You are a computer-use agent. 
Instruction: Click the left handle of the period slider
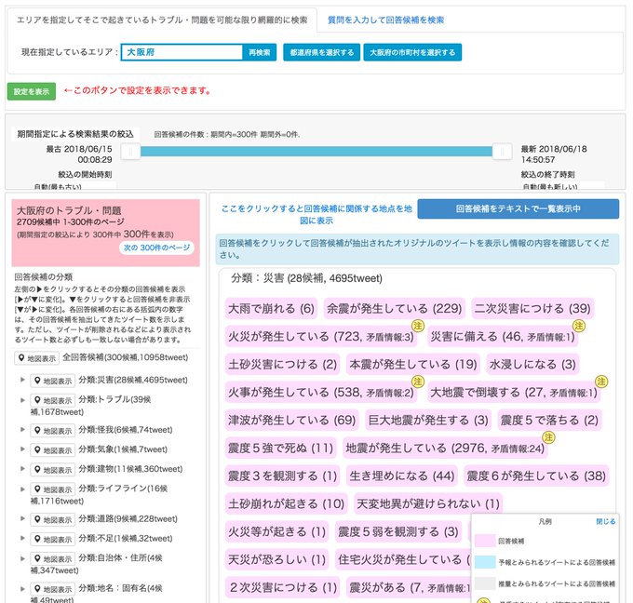(130, 152)
